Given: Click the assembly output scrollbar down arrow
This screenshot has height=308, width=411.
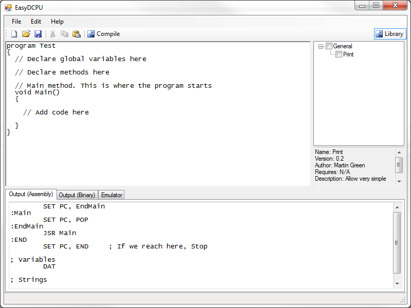Looking at the screenshot, I should tap(397, 283).
